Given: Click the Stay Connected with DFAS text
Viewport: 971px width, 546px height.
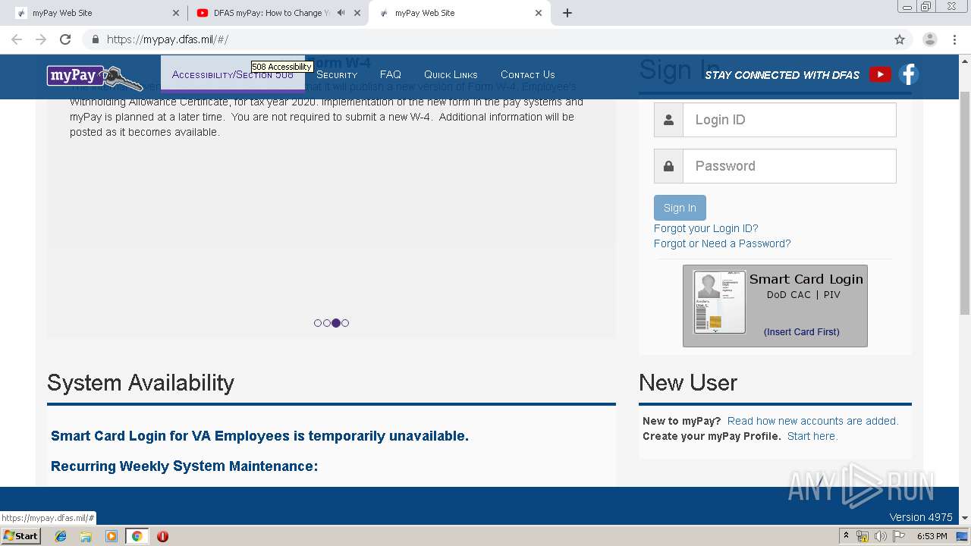Looking at the screenshot, I should tap(782, 74).
